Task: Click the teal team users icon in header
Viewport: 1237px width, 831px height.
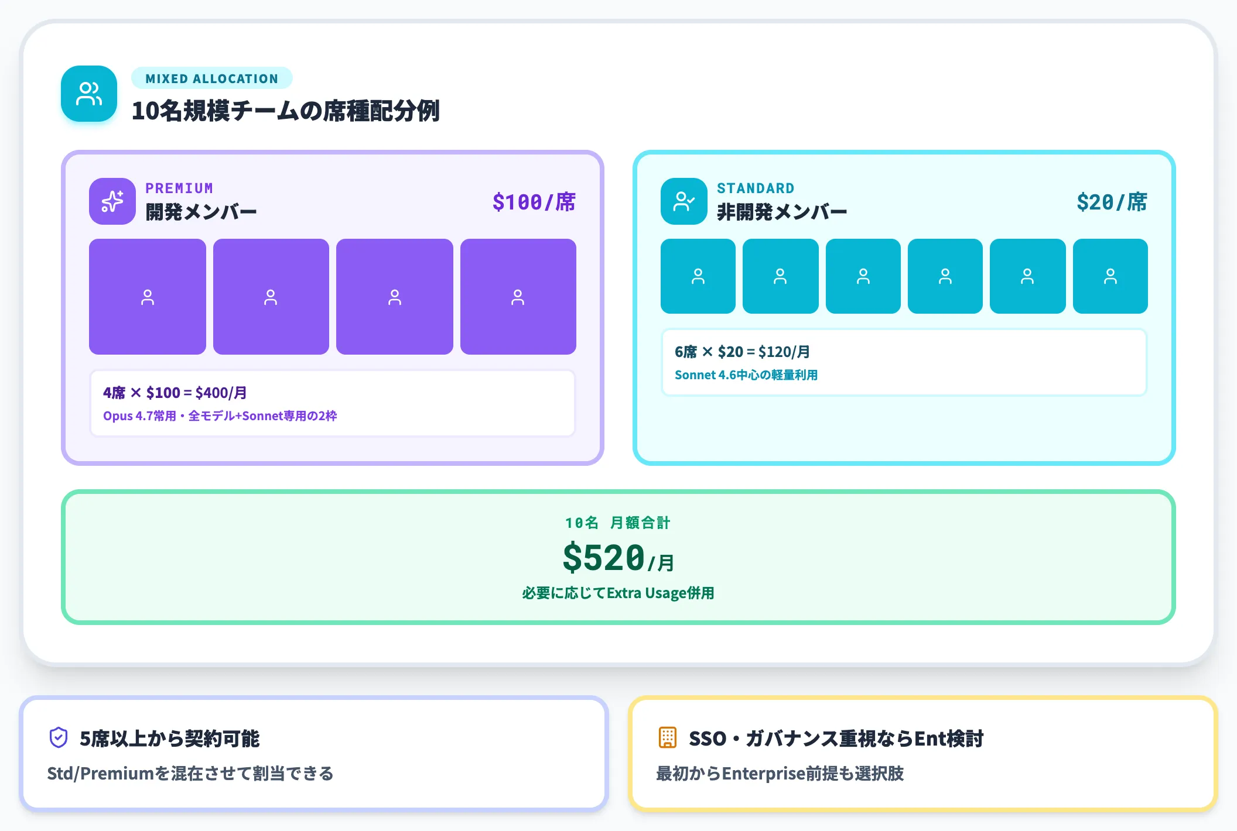Action: [89, 94]
